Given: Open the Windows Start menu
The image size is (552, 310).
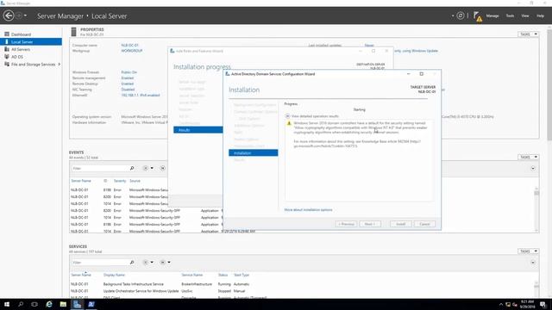Looking at the screenshot, I should click(x=7, y=304).
